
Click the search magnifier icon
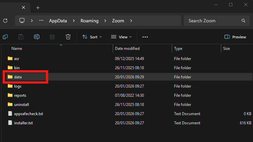pos(243,21)
